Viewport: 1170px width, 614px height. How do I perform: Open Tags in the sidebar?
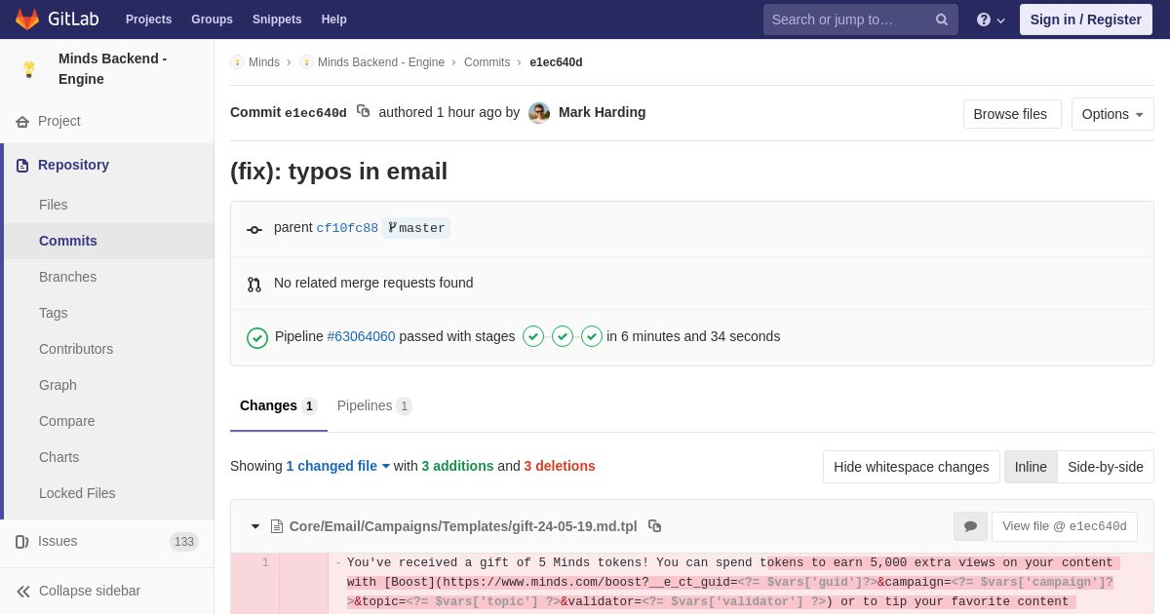(x=107, y=313)
